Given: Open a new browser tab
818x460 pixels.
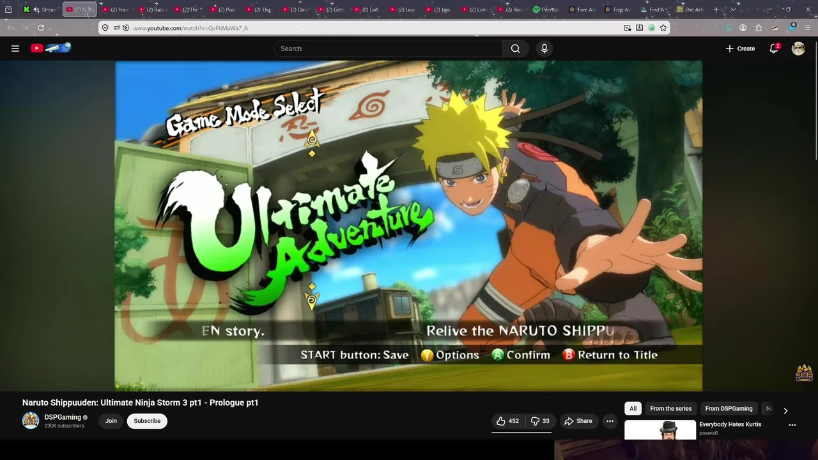Looking at the screenshot, I should (716, 10).
